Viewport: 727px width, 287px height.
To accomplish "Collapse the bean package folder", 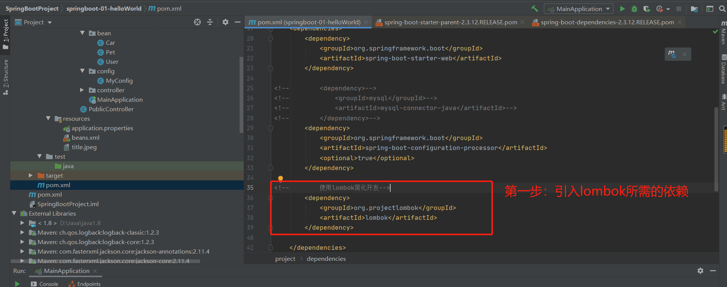I will tap(82, 33).
